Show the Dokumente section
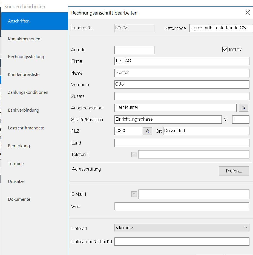 coord(19,199)
